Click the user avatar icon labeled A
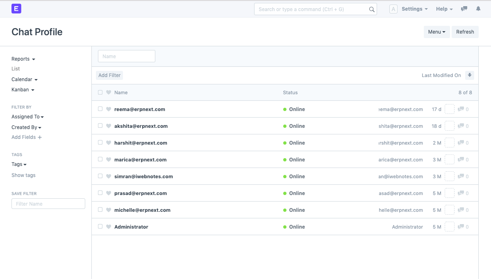Viewport: 491px width, 279px height. [393, 9]
